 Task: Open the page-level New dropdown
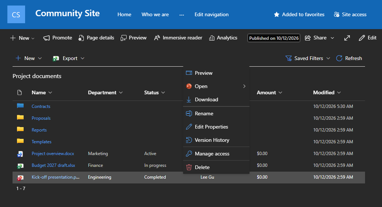click(x=22, y=38)
